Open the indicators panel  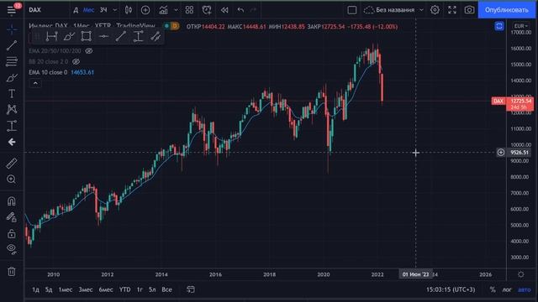(163, 10)
